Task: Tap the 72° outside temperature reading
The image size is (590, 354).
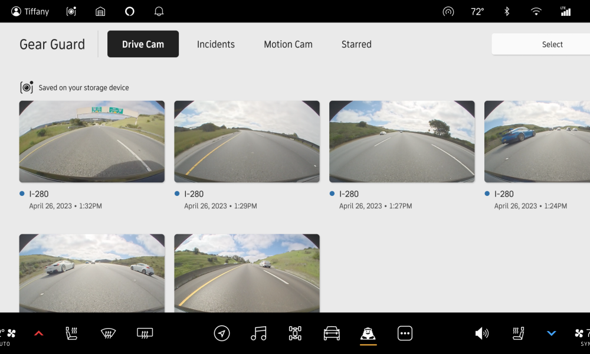Action: click(477, 12)
